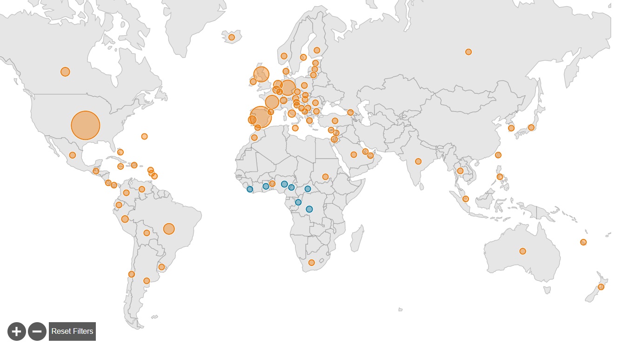629x351 pixels.
Task: Select the blue bubble over Central African Republic
Action: tap(308, 189)
